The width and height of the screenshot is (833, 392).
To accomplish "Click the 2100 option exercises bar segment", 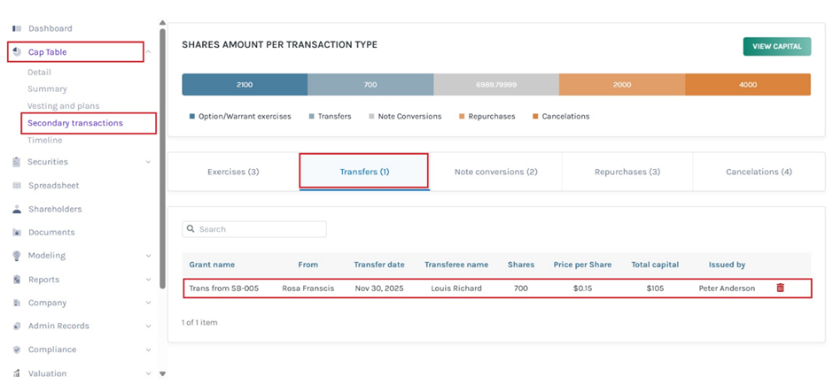I will tap(245, 84).
